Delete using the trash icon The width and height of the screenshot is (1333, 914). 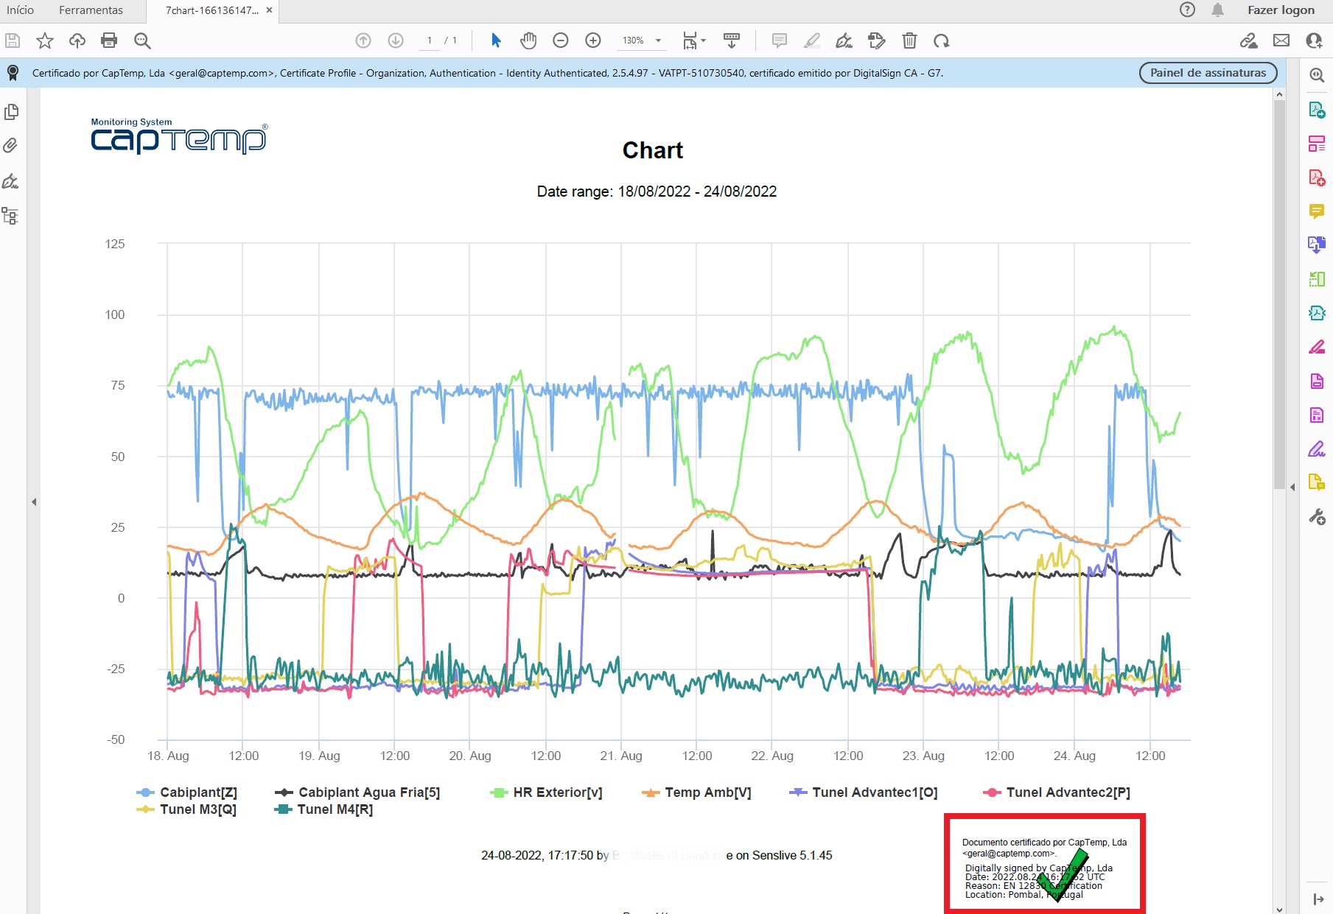pyautogui.click(x=909, y=41)
